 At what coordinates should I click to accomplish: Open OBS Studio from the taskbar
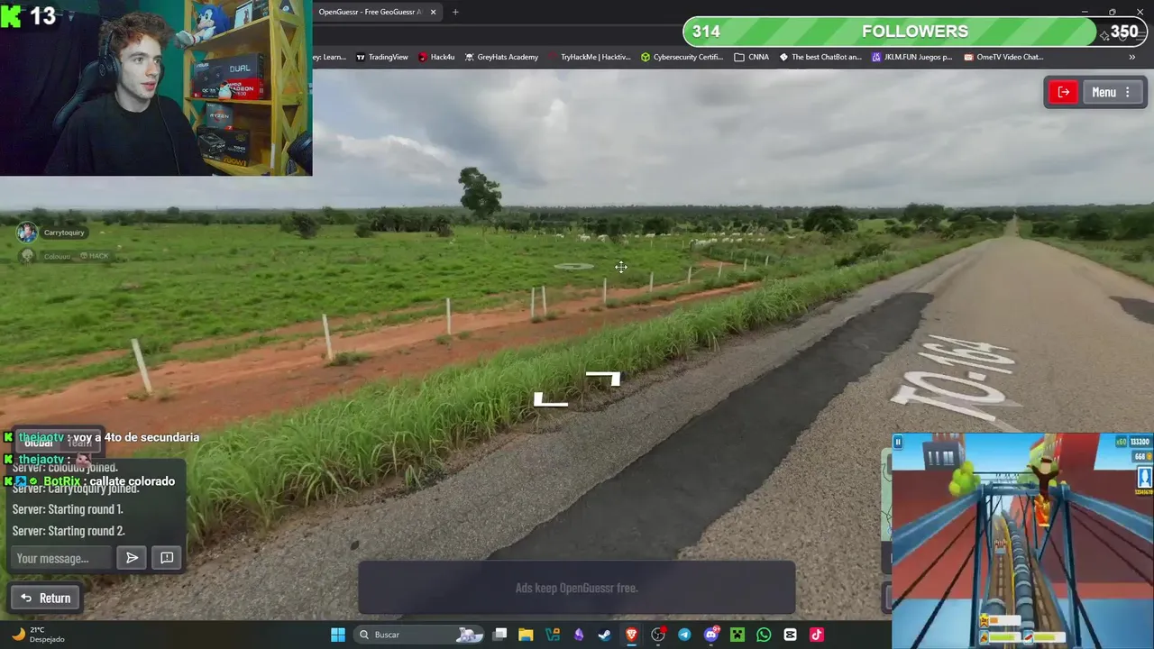tap(658, 635)
